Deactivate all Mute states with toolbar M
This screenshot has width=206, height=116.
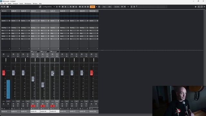tap(63, 7)
